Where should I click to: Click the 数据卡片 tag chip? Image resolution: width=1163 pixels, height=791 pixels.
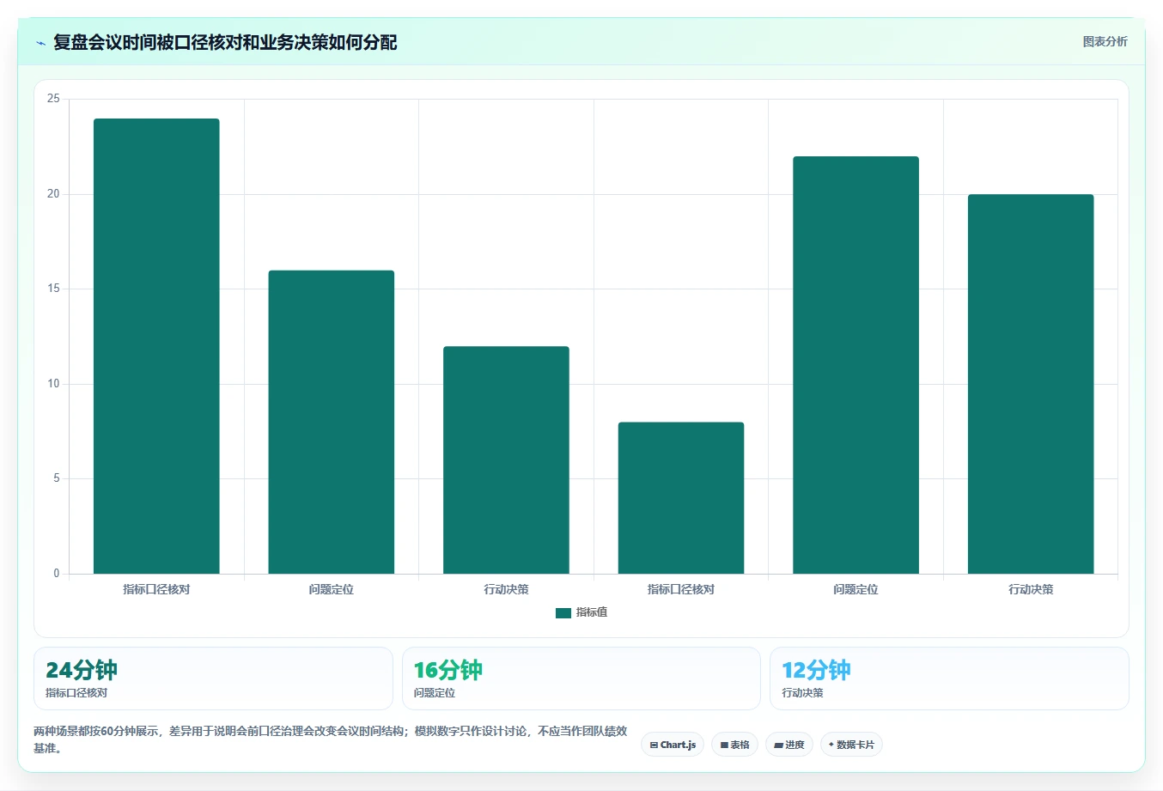851,745
